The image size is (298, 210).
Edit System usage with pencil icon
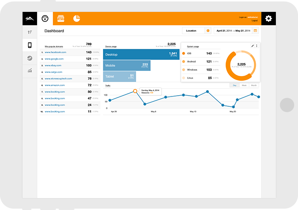pyautogui.click(x=252, y=45)
